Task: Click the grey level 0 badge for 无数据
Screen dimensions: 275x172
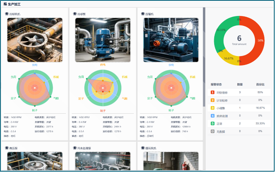Action: pos(213,131)
